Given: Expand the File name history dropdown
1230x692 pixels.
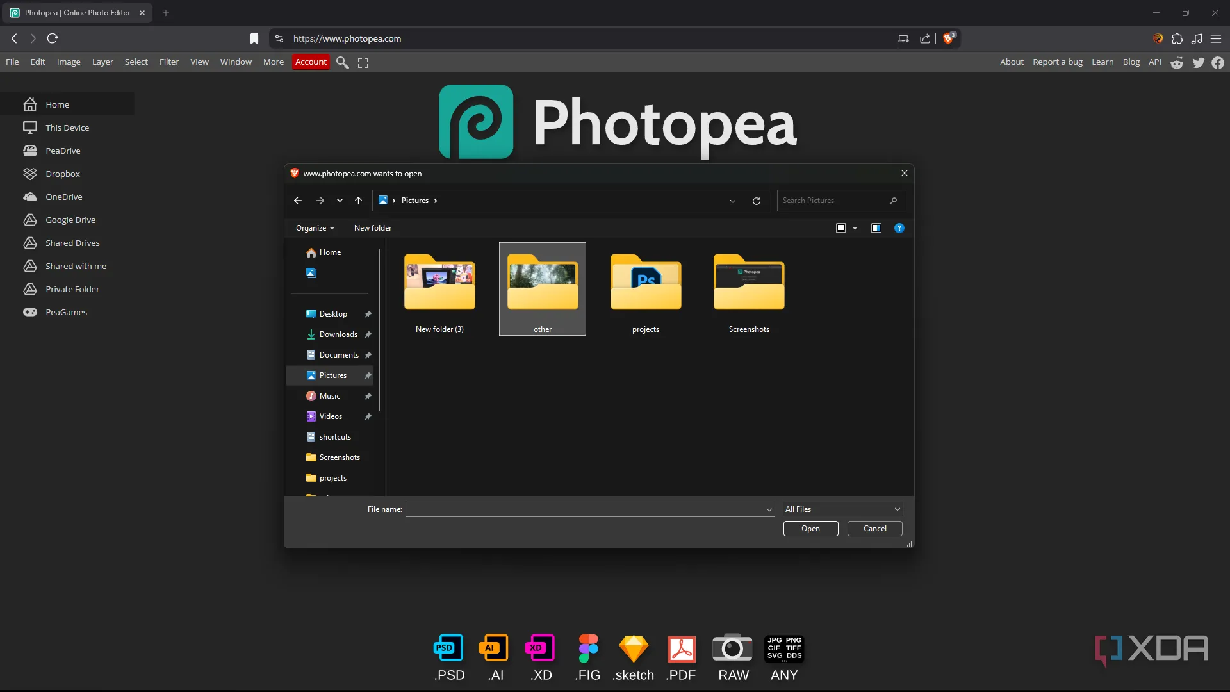Looking at the screenshot, I should pos(769,509).
